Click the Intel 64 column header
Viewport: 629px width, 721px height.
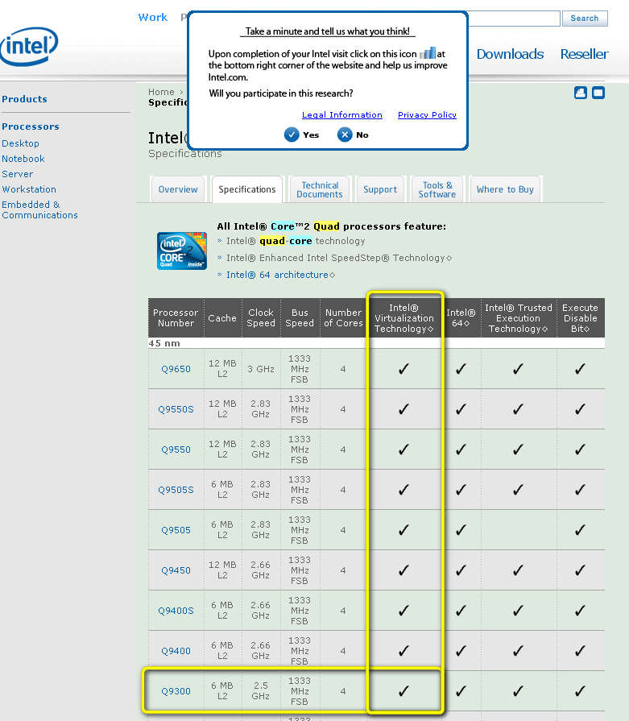pos(461,318)
